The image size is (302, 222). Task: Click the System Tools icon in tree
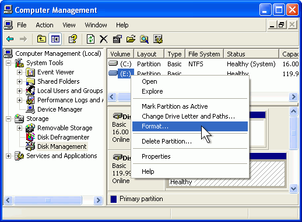point(19,63)
